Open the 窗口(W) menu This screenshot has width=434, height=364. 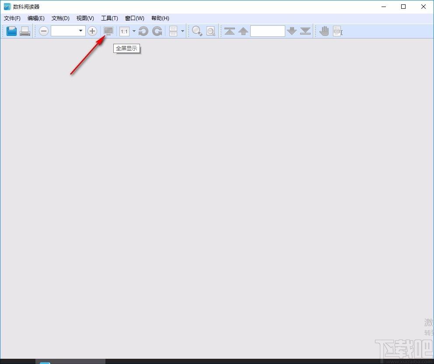pos(134,18)
